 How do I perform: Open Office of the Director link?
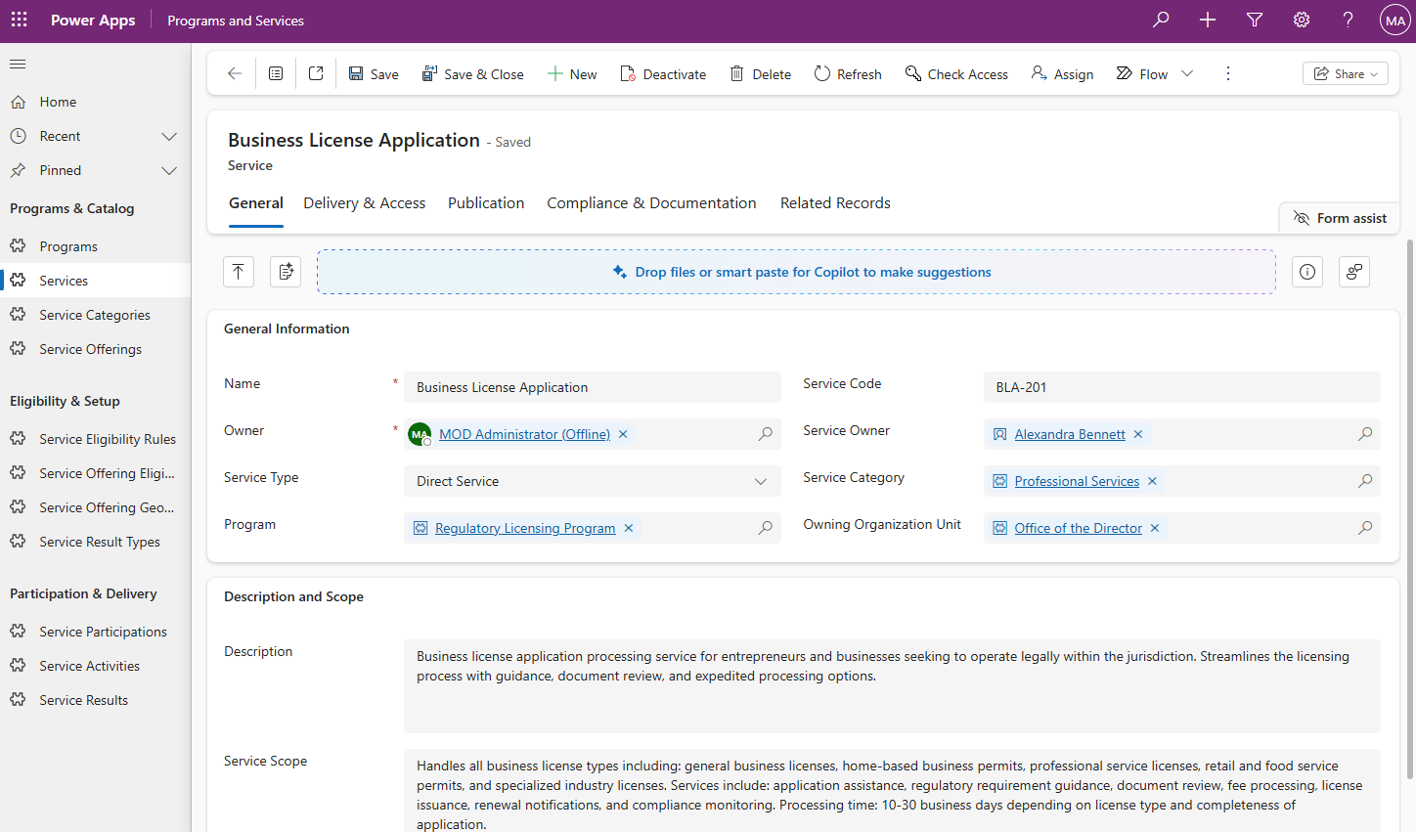[1079, 528]
